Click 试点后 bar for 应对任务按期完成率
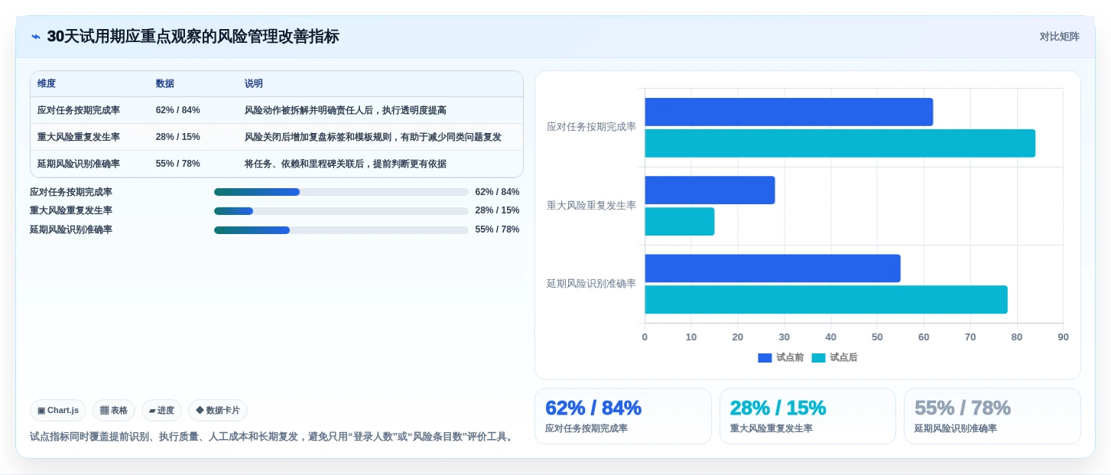Viewport: 1111px width, 475px height. pyautogui.click(x=840, y=143)
